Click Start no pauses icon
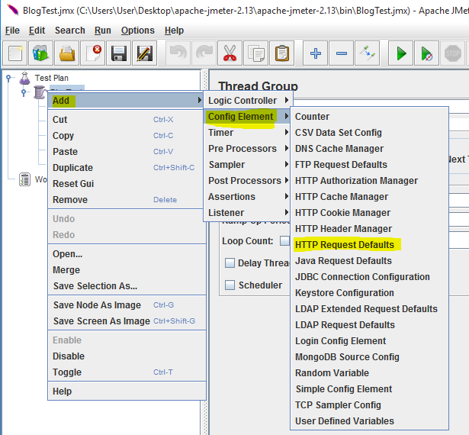 (427, 54)
